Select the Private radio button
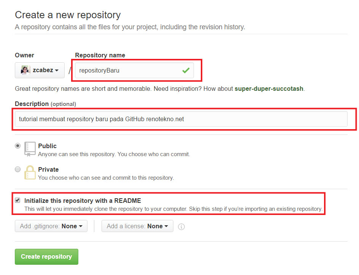This screenshot has height=275, width=359. click(x=17, y=169)
